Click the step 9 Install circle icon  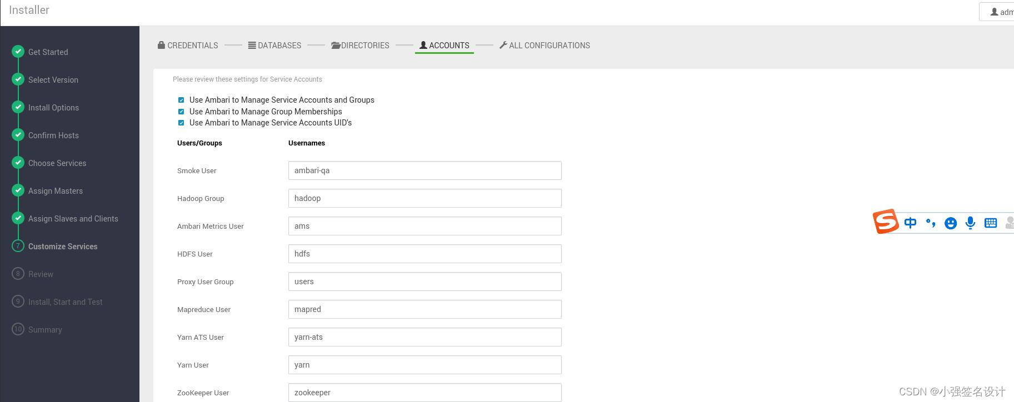(x=18, y=301)
